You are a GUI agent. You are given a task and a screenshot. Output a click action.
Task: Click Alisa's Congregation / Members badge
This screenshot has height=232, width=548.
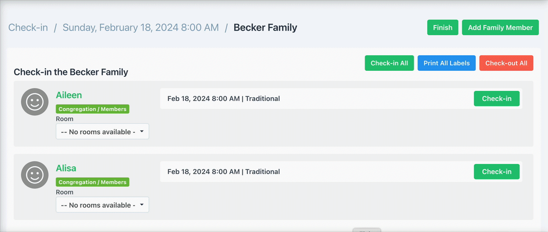pos(92,182)
